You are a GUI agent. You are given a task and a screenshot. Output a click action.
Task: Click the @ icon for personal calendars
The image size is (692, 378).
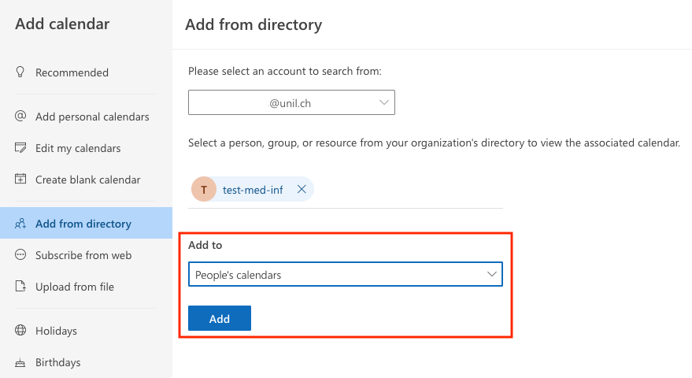[x=20, y=117]
